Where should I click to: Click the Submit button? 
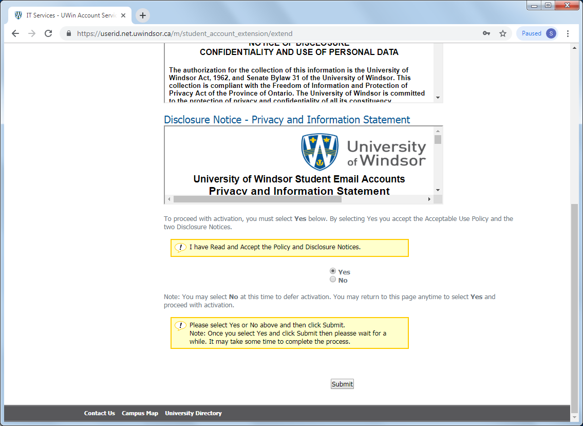(342, 384)
